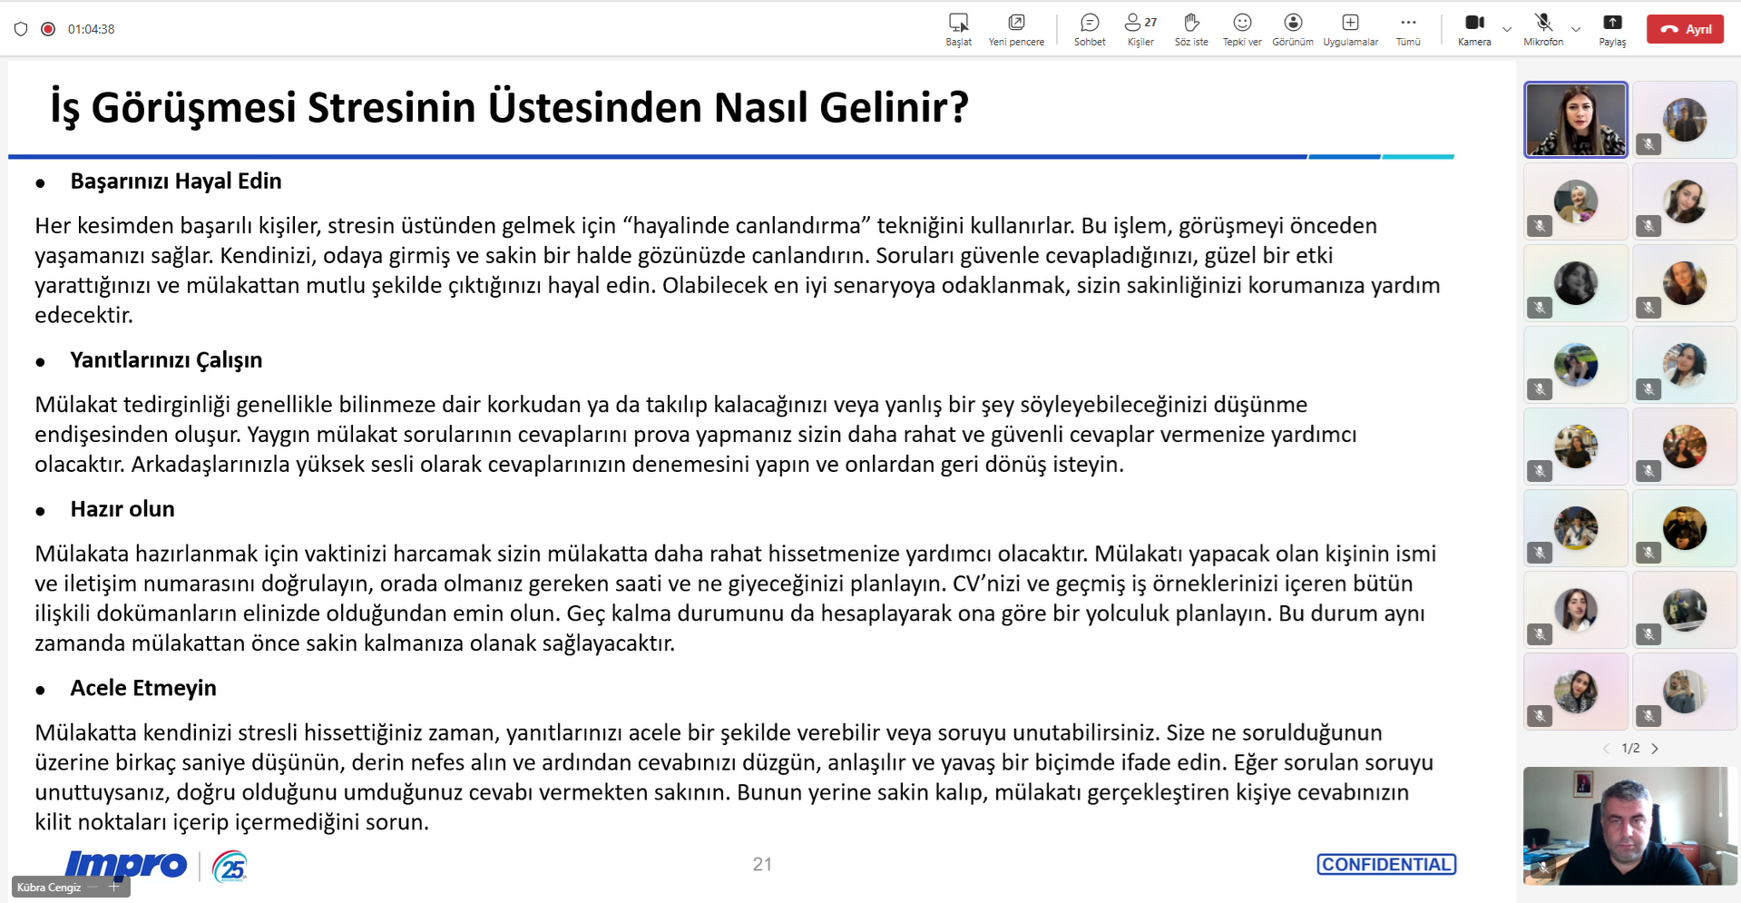Unmute with the Mikrofon button
This screenshot has width=1741, height=903.
point(1543,29)
